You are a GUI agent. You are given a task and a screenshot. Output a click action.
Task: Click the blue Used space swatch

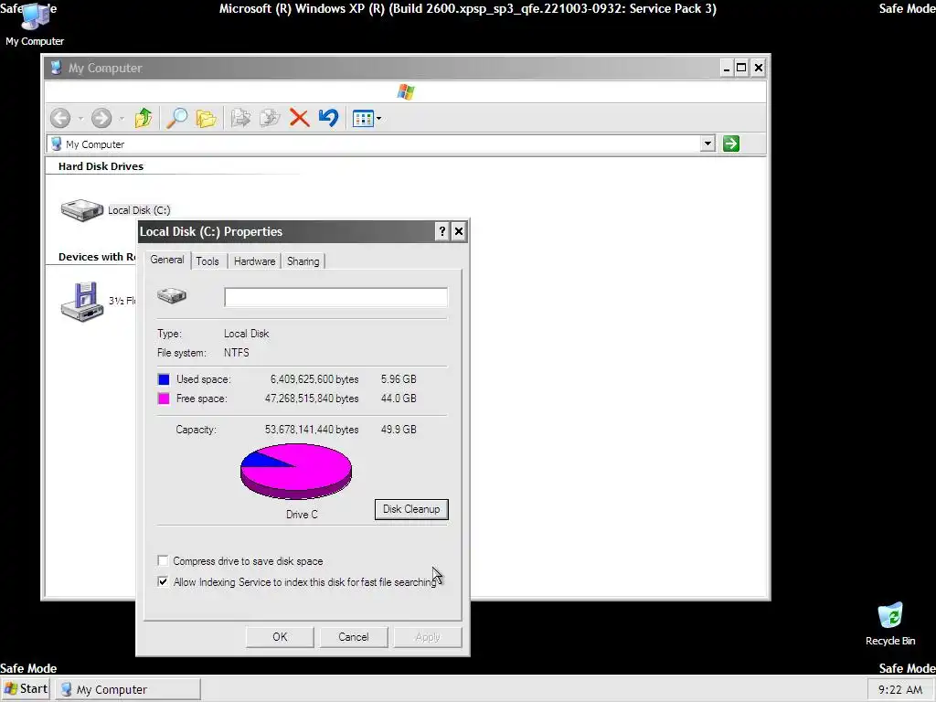pos(164,379)
